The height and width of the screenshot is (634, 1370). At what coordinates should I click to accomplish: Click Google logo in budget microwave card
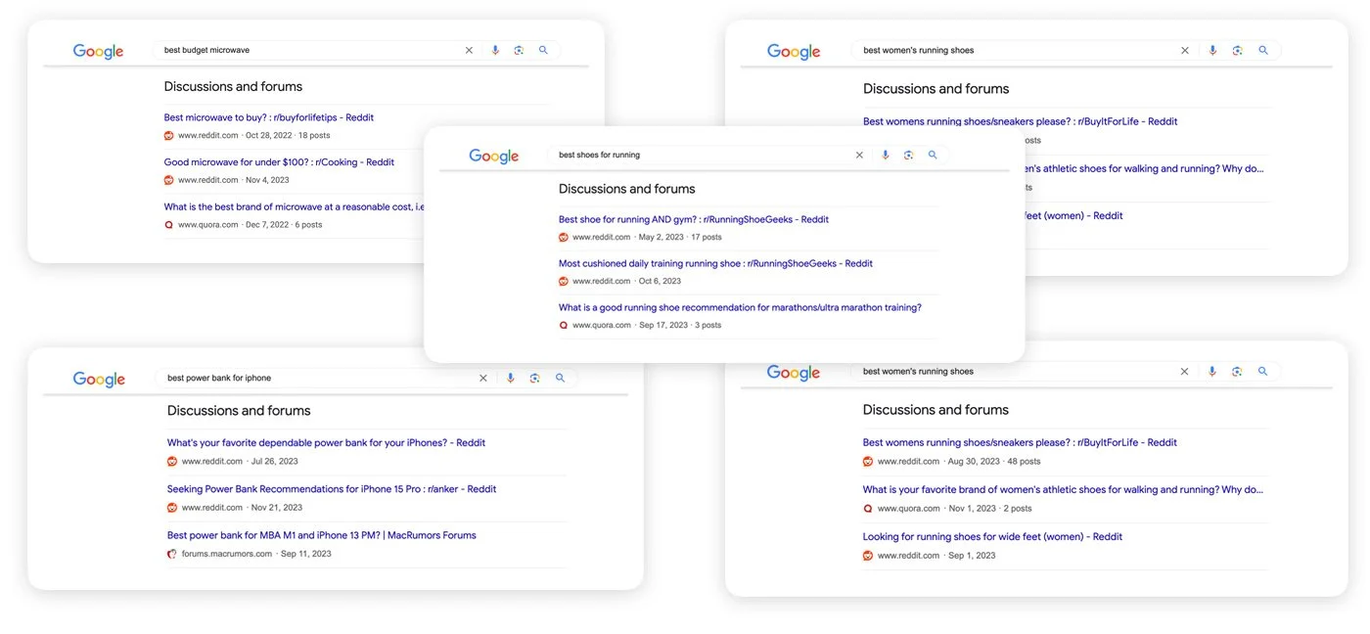[98, 52]
